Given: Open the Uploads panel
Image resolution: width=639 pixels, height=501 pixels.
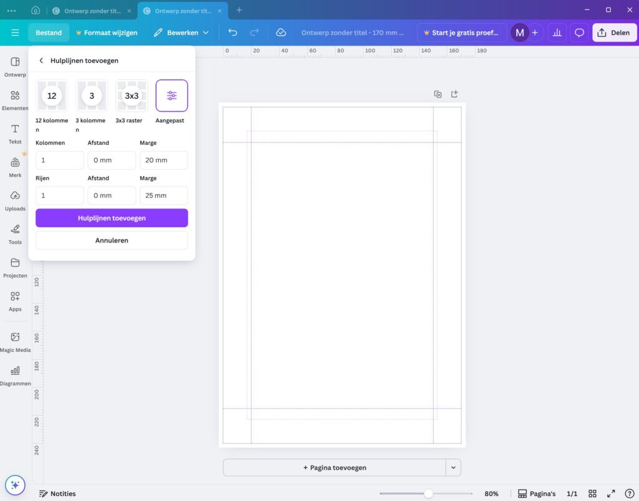Looking at the screenshot, I should (x=15, y=200).
